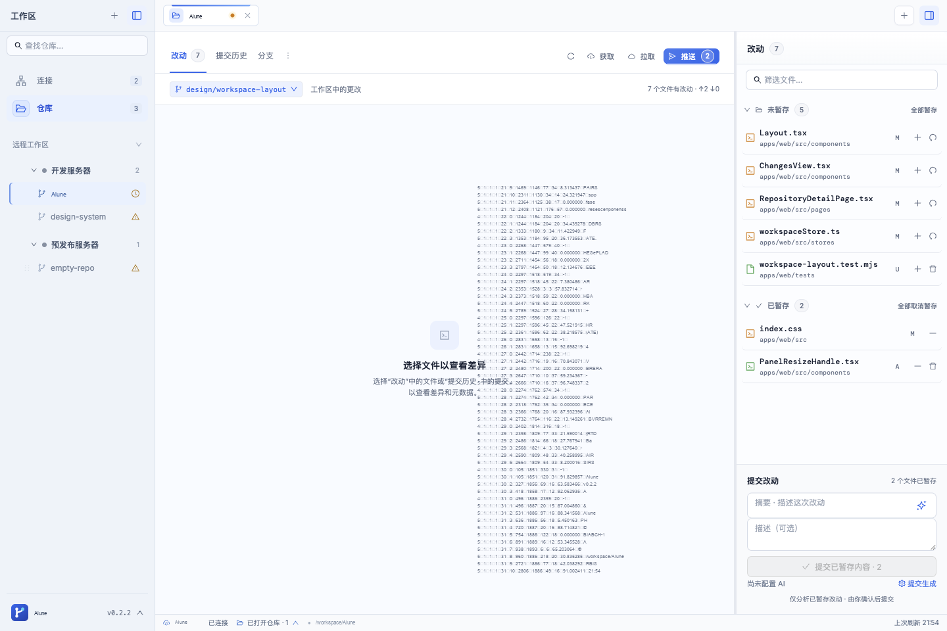Screen dimensions: 947x631
Task: Select the design-system repo in the tree
Action: click(x=78, y=217)
